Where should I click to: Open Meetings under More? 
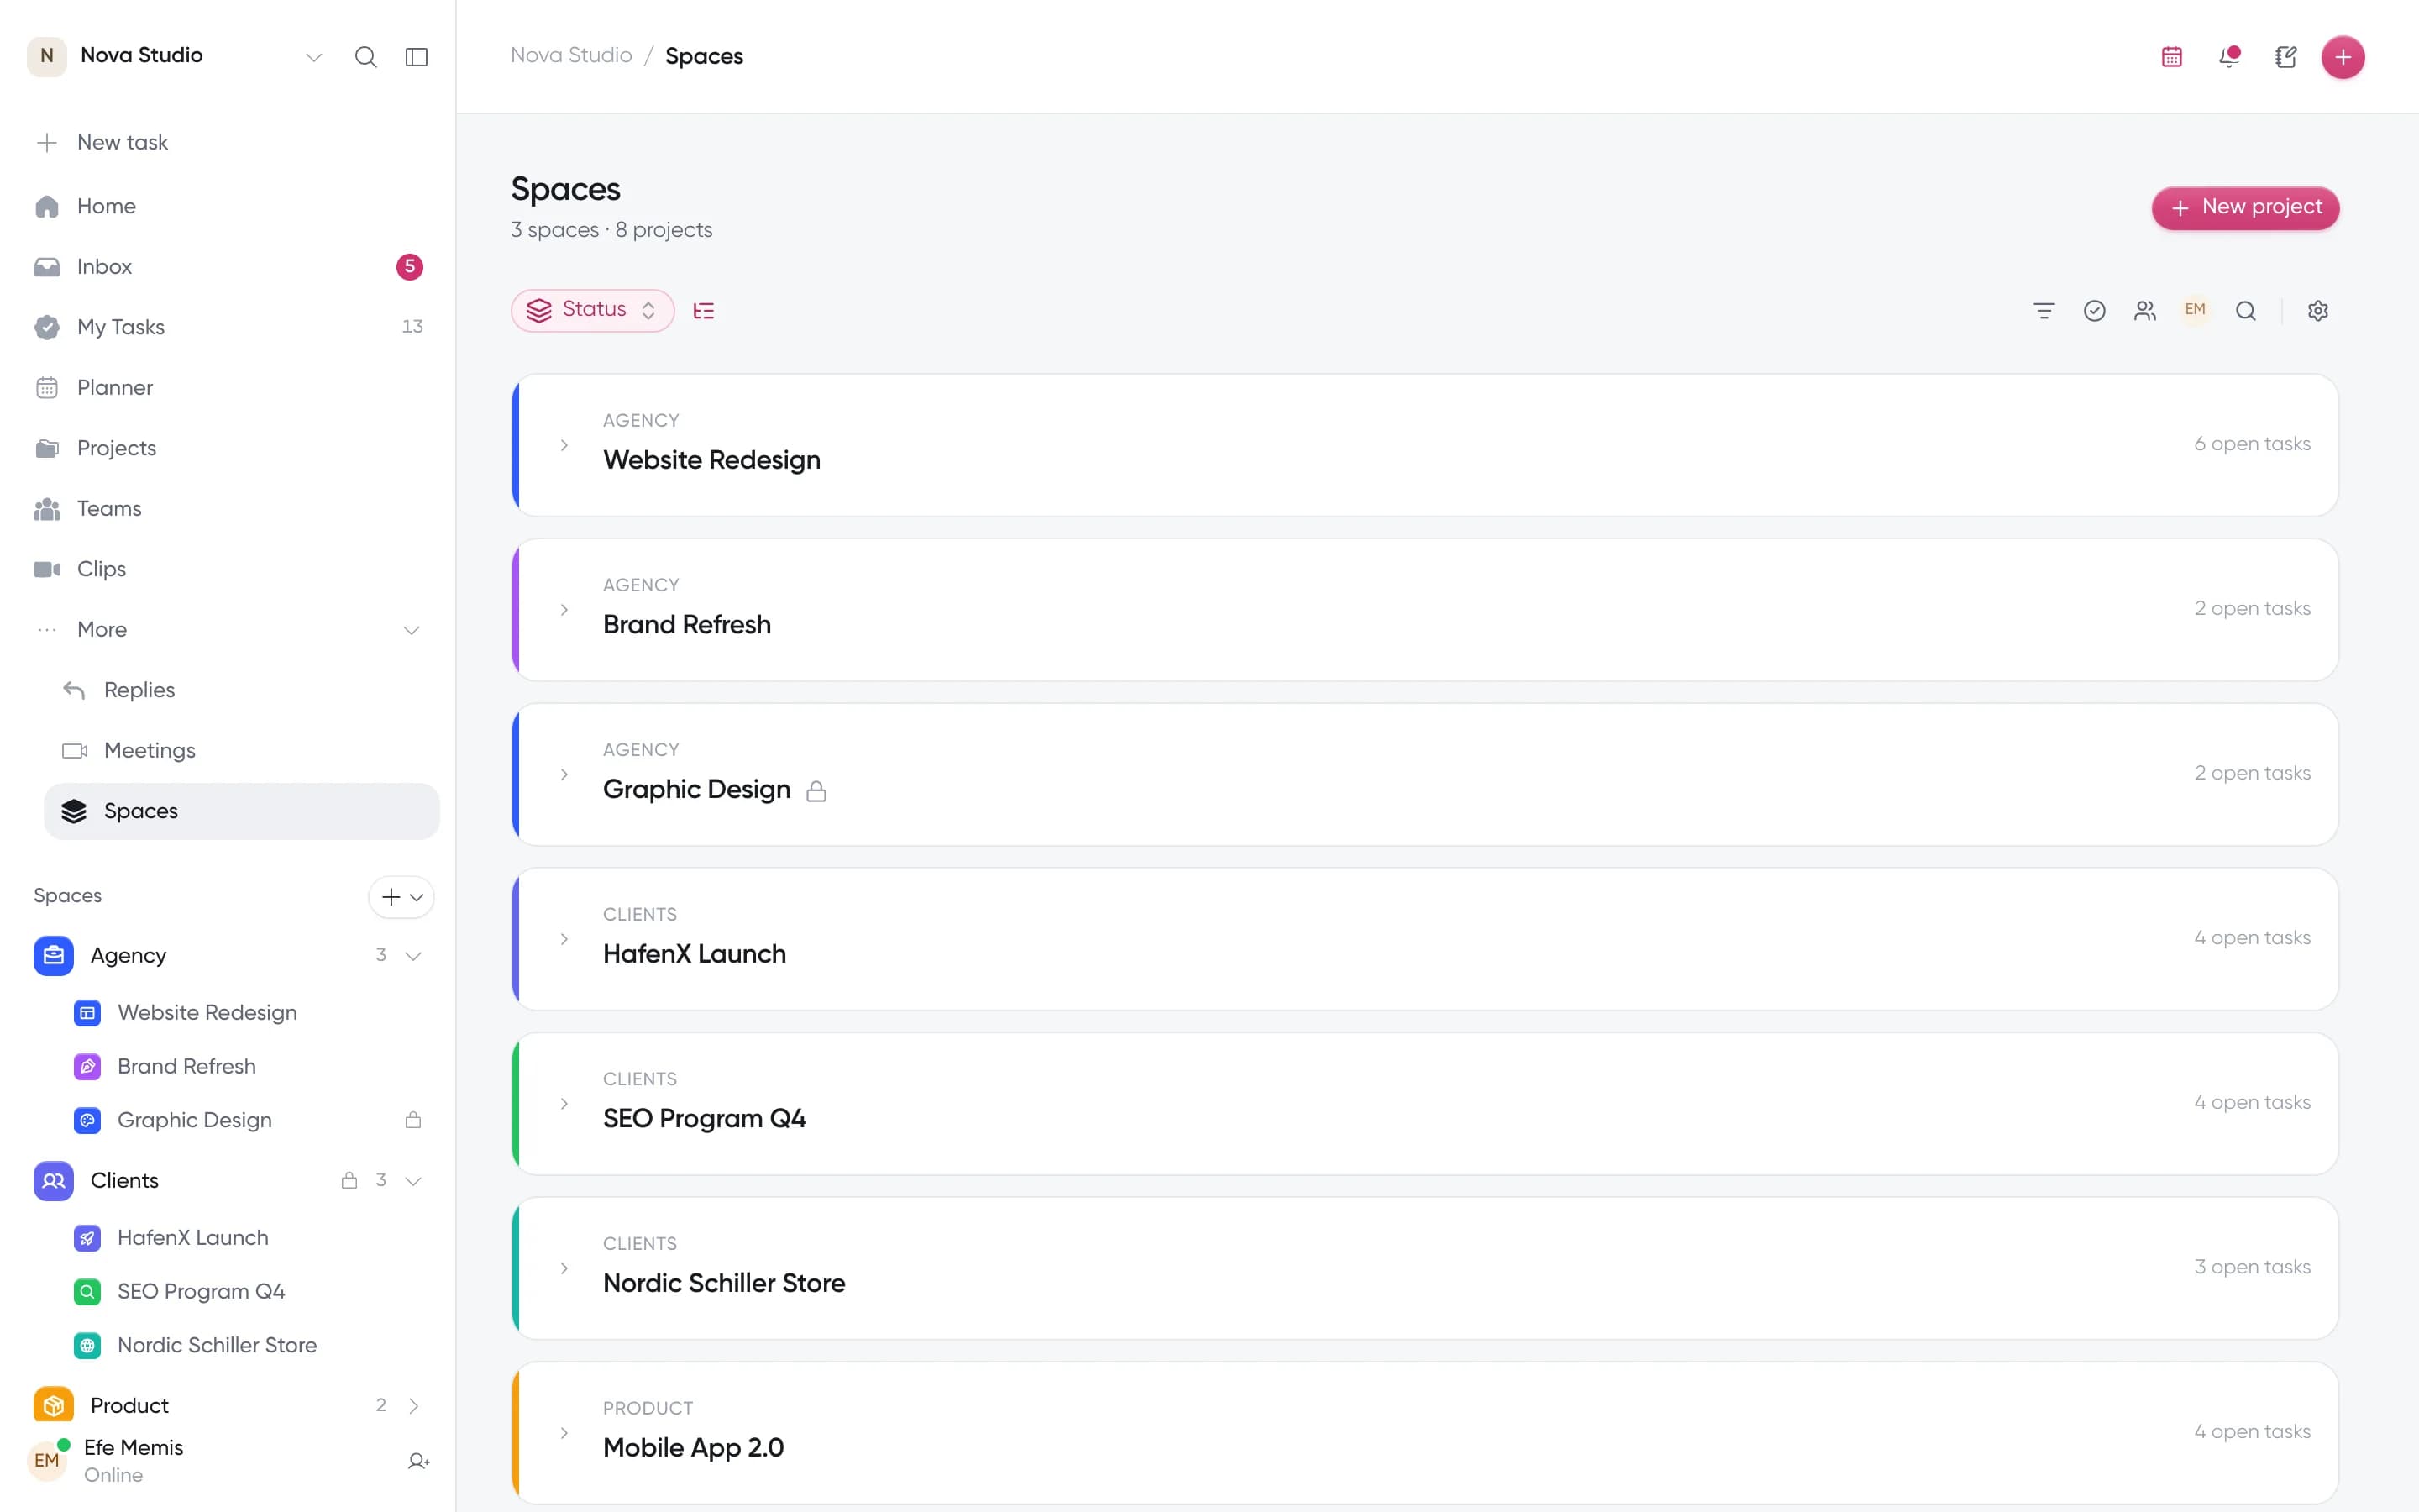[x=240, y=751]
